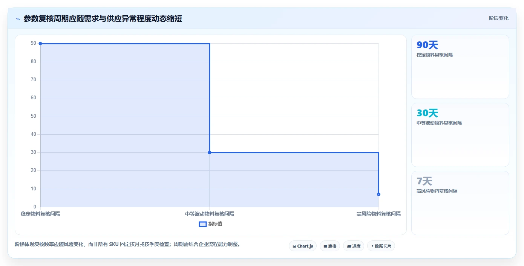Click the 高风险物料复核间隔 x-axis label

coord(378,214)
